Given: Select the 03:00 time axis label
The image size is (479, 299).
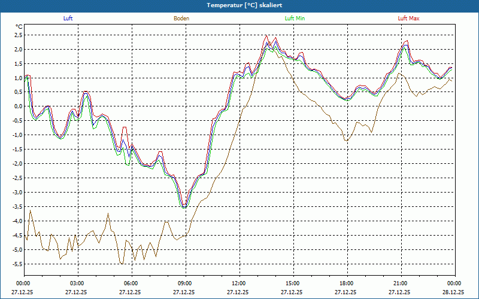Looking at the screenshot, I should tap(77, 283).
